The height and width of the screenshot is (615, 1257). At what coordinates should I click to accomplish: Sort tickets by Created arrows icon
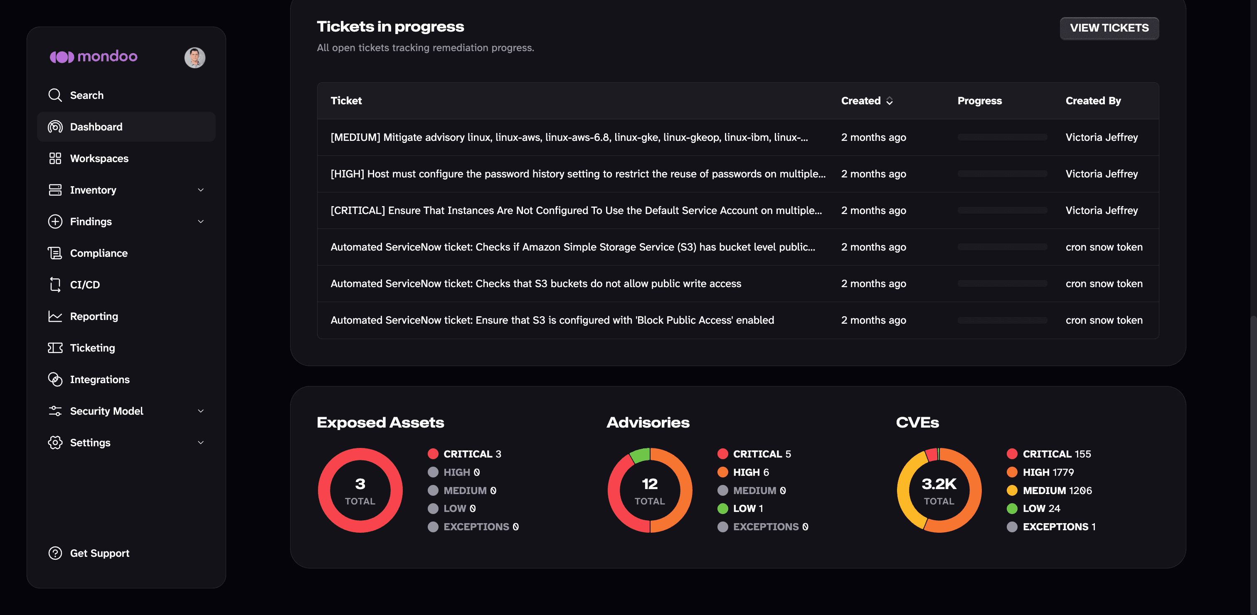890,101
